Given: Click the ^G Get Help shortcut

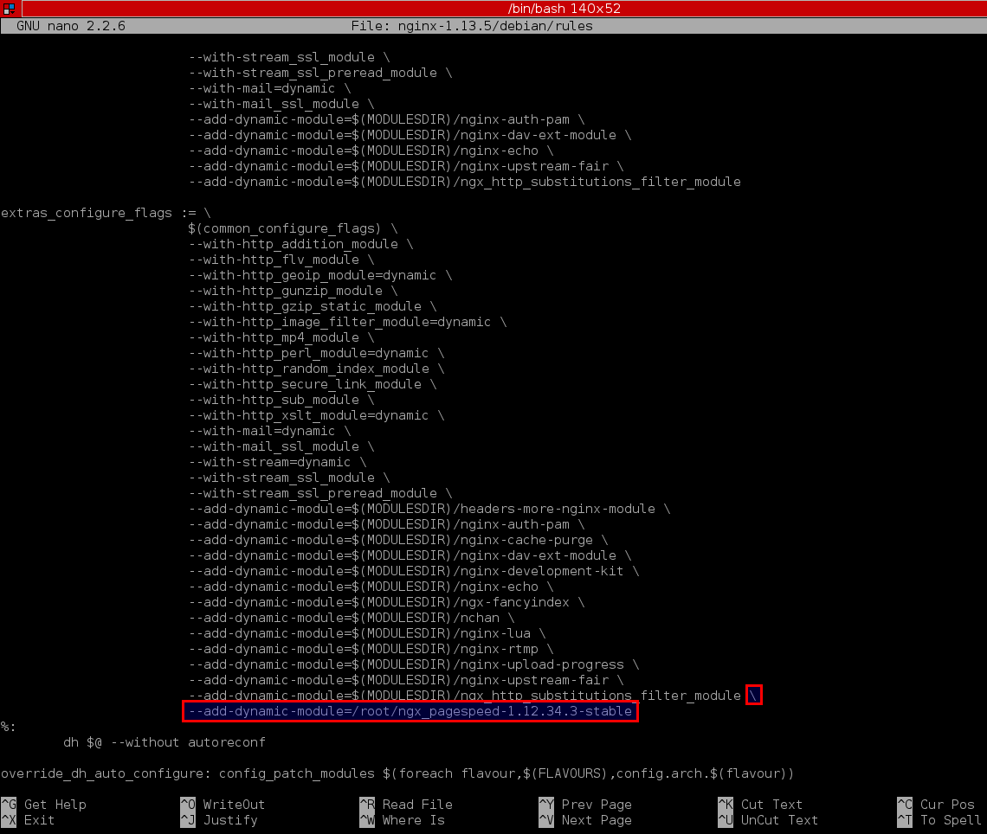Looking at the screenshot, I should point(43,805).
